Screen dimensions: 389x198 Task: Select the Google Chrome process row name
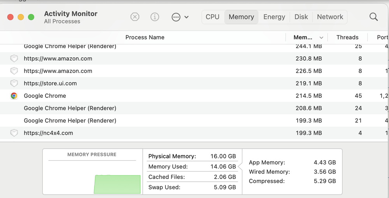point(45,96)
